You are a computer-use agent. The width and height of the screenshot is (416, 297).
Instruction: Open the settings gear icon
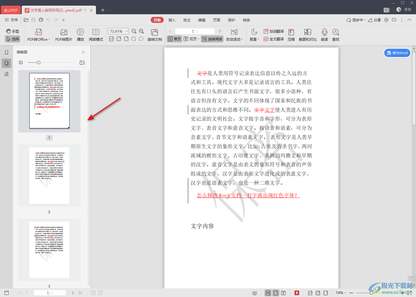[386, 20]
